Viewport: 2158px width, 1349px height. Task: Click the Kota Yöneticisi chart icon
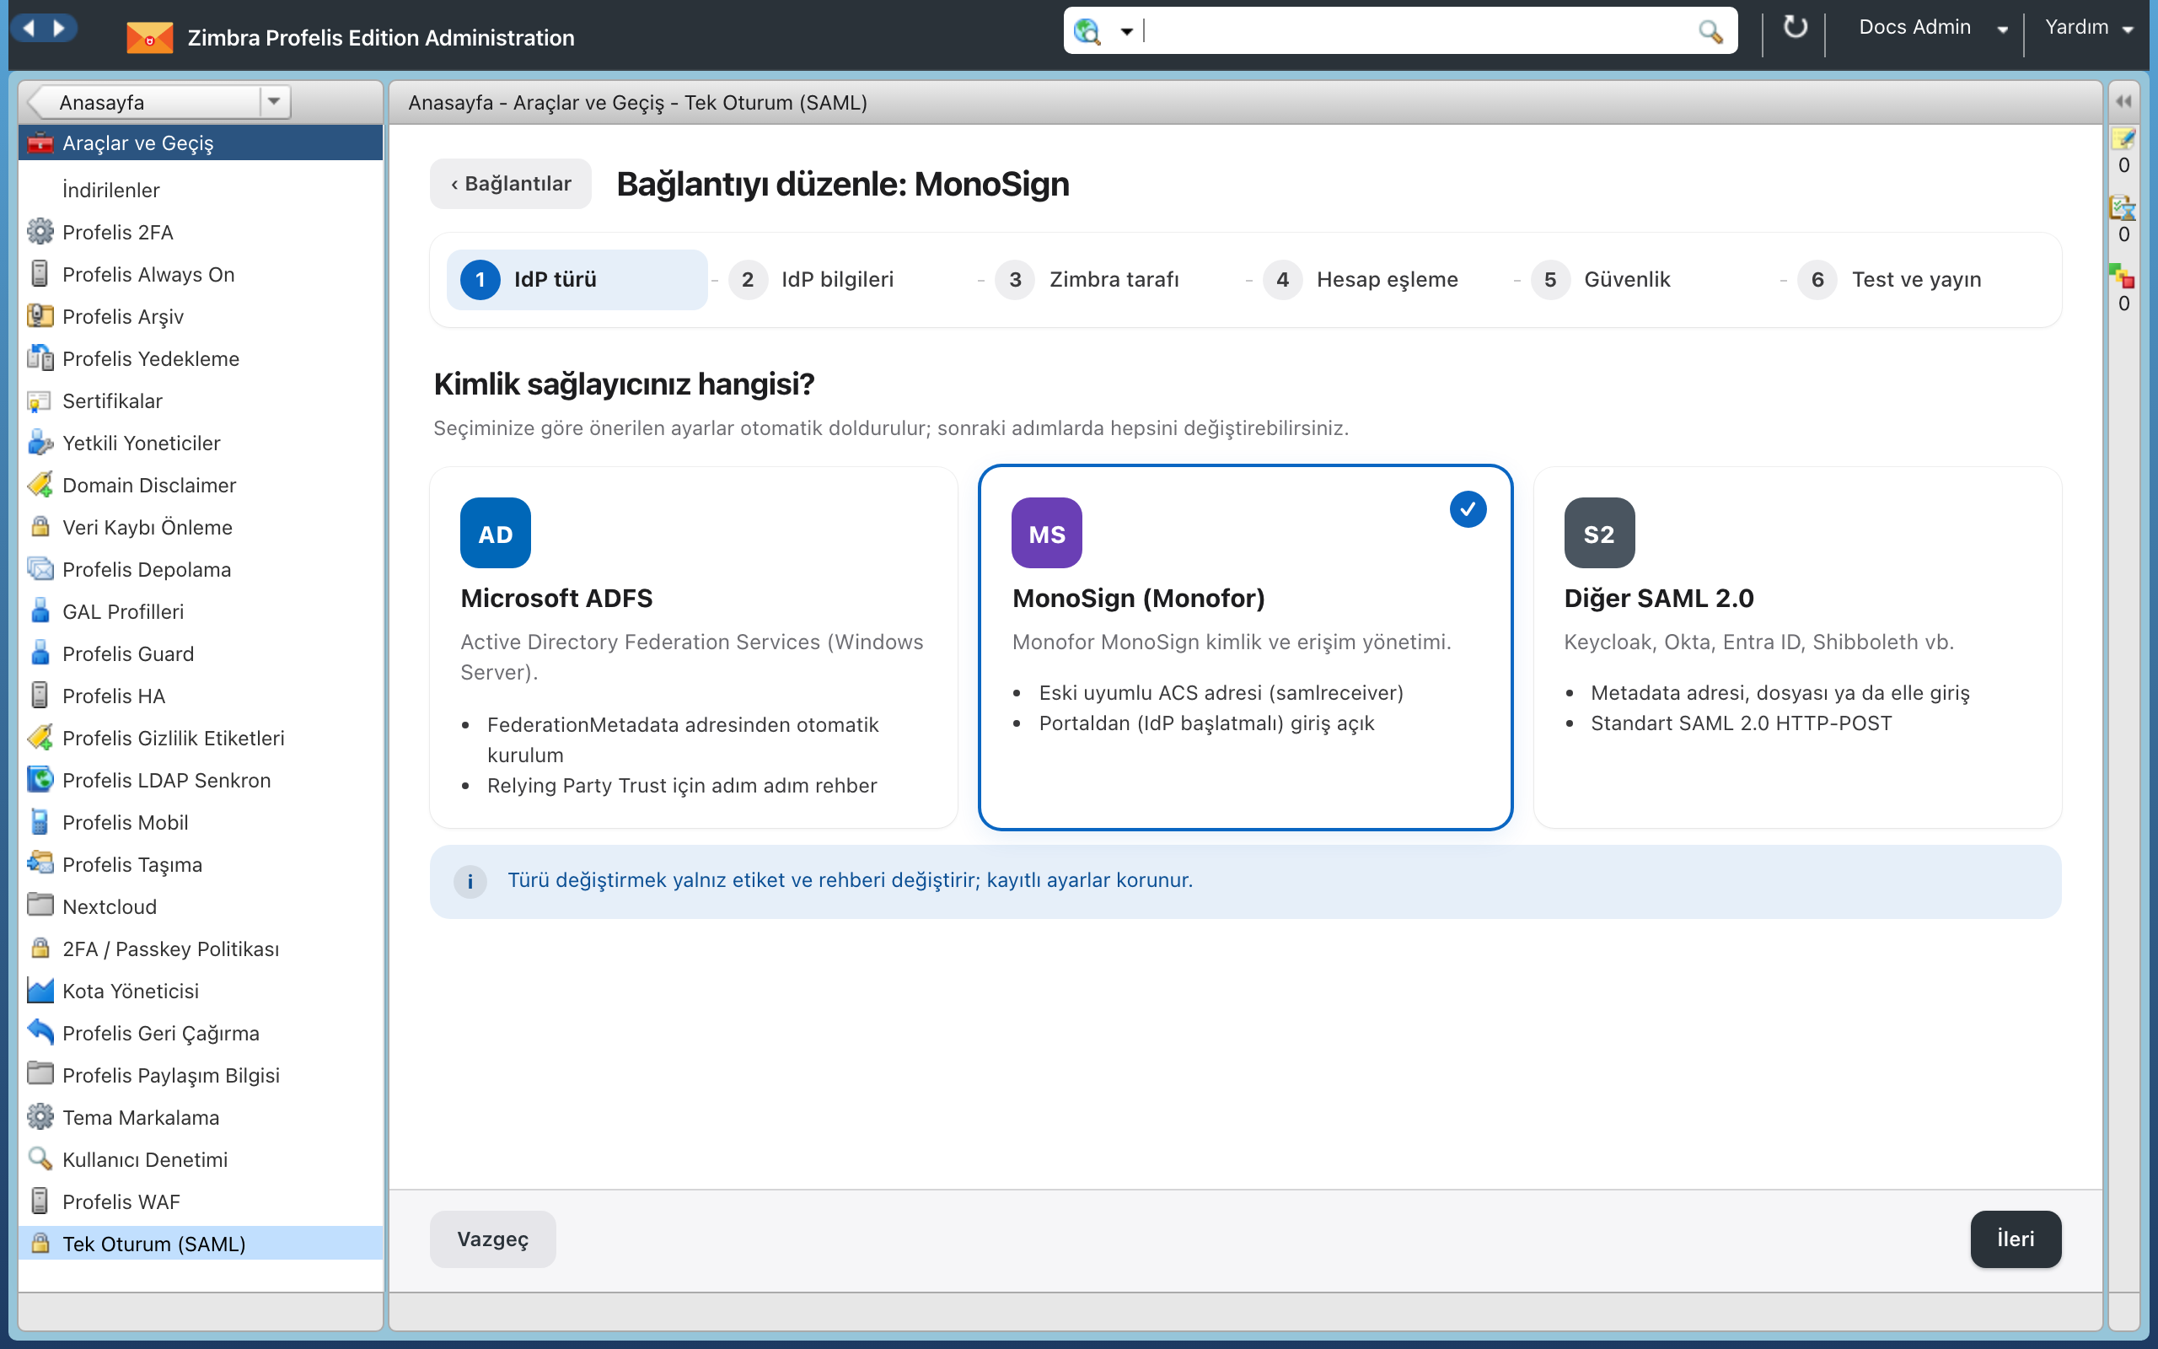[x=40, y=991]
